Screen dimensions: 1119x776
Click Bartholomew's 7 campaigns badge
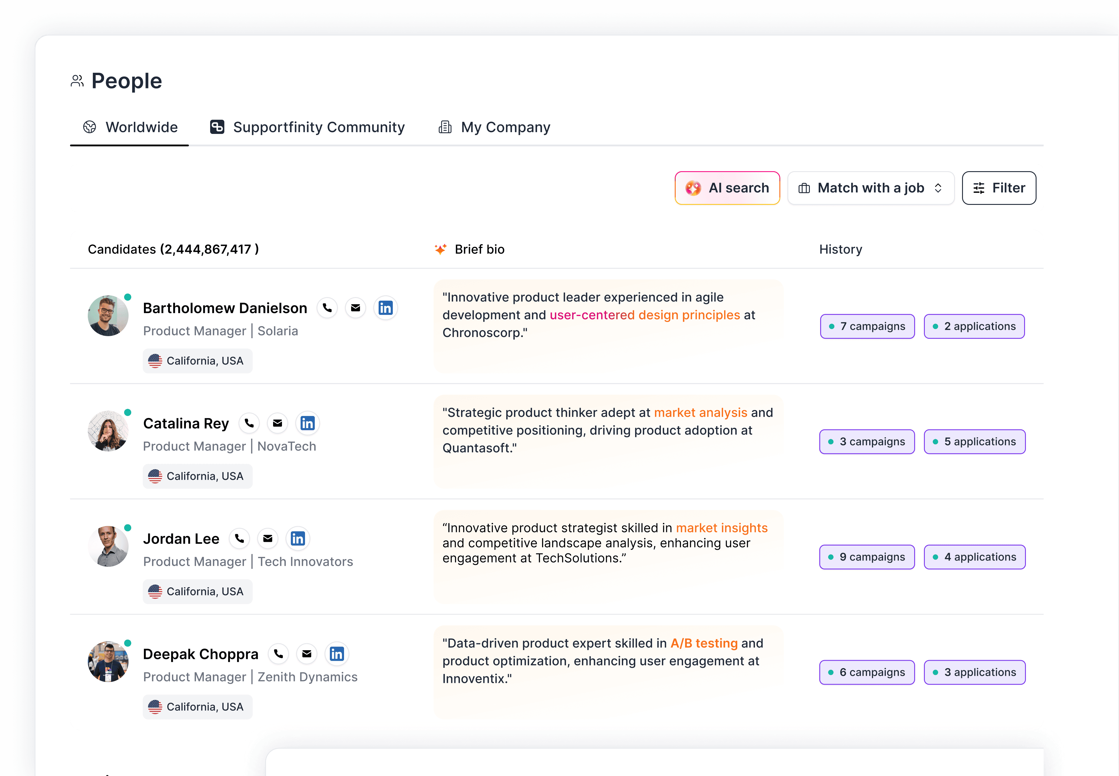pyautogui.click(x=867, y=326)
